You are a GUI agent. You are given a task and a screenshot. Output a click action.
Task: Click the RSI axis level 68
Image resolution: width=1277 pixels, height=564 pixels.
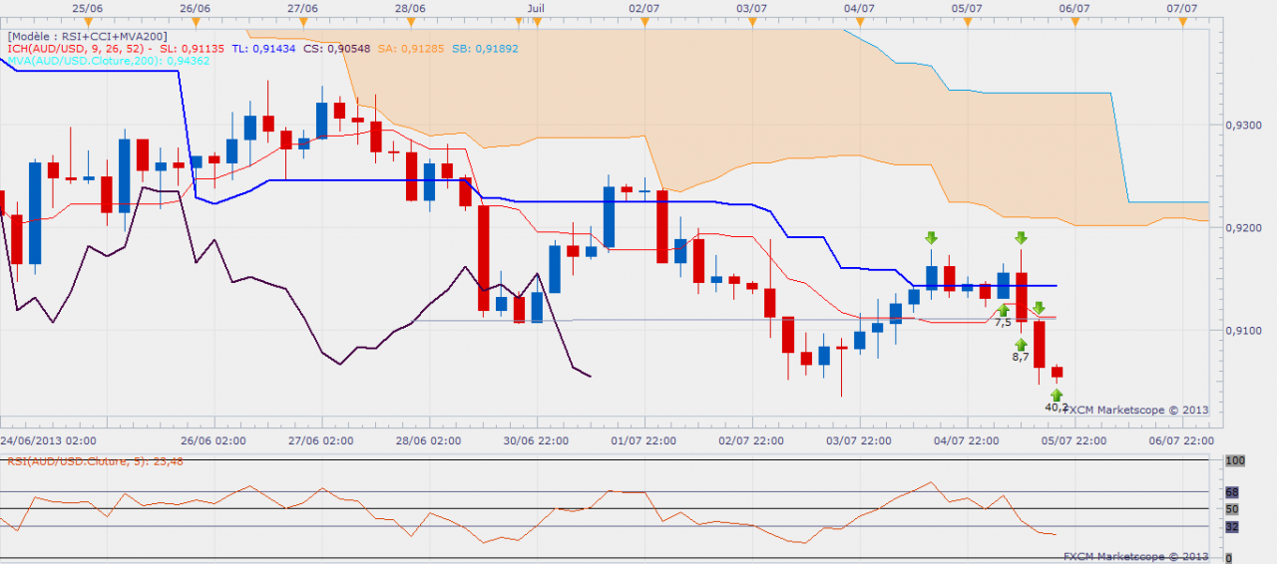[1232, 492]
